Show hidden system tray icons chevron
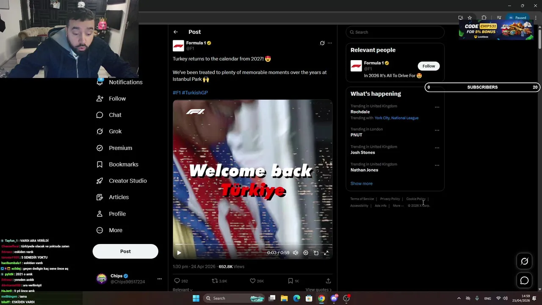The height and width of the screenshot is (305, 542). 459,298
